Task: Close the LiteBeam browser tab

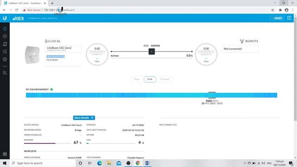Action: [45, 3]
